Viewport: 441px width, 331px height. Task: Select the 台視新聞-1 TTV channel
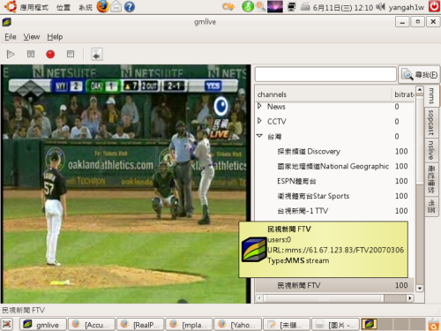click(335, 211)
